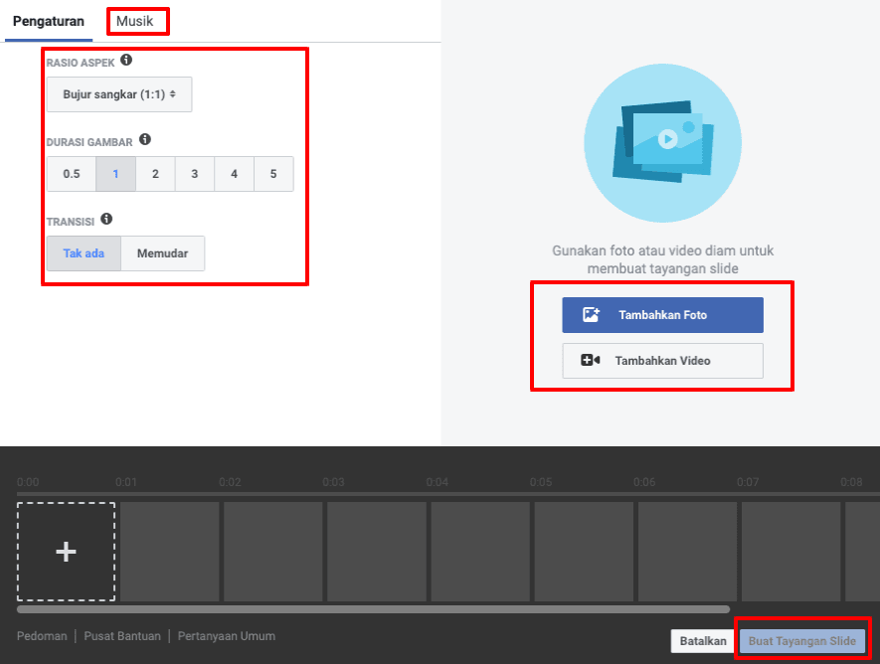The width and height of the screenshot is (880, 664).
Task: Switch to the Musik tab
Action: tap(136, 21)
